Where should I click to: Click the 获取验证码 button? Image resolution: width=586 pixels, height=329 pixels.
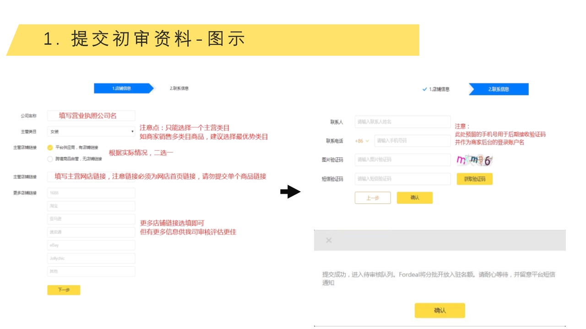[474, 179]
